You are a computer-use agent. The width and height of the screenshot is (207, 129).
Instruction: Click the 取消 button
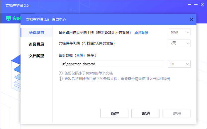click(x=145, y=113)
